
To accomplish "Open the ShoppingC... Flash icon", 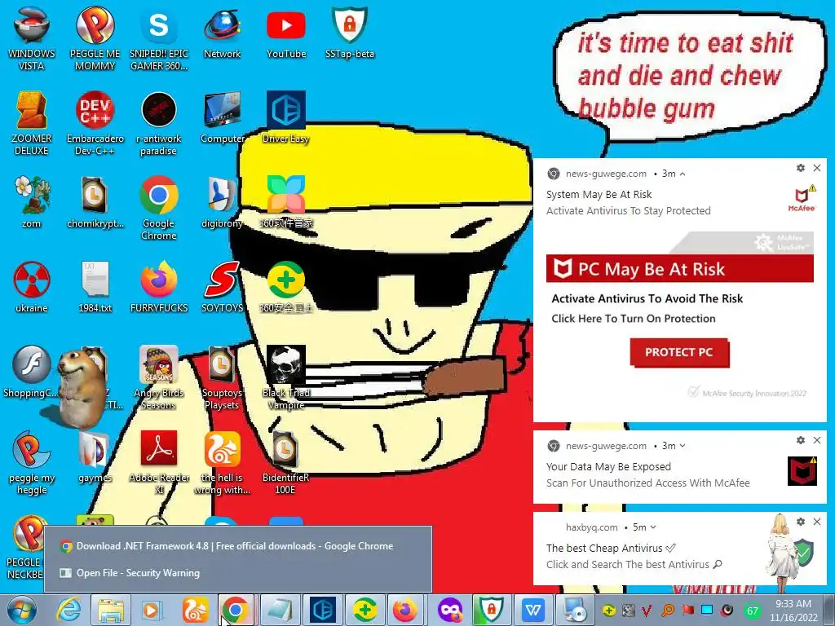I will point(32,372).
